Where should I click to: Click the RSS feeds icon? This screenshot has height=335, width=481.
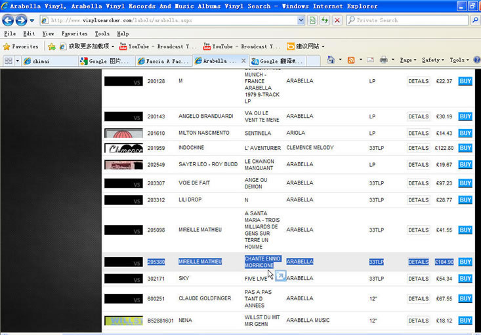click(x=351, y=60)
